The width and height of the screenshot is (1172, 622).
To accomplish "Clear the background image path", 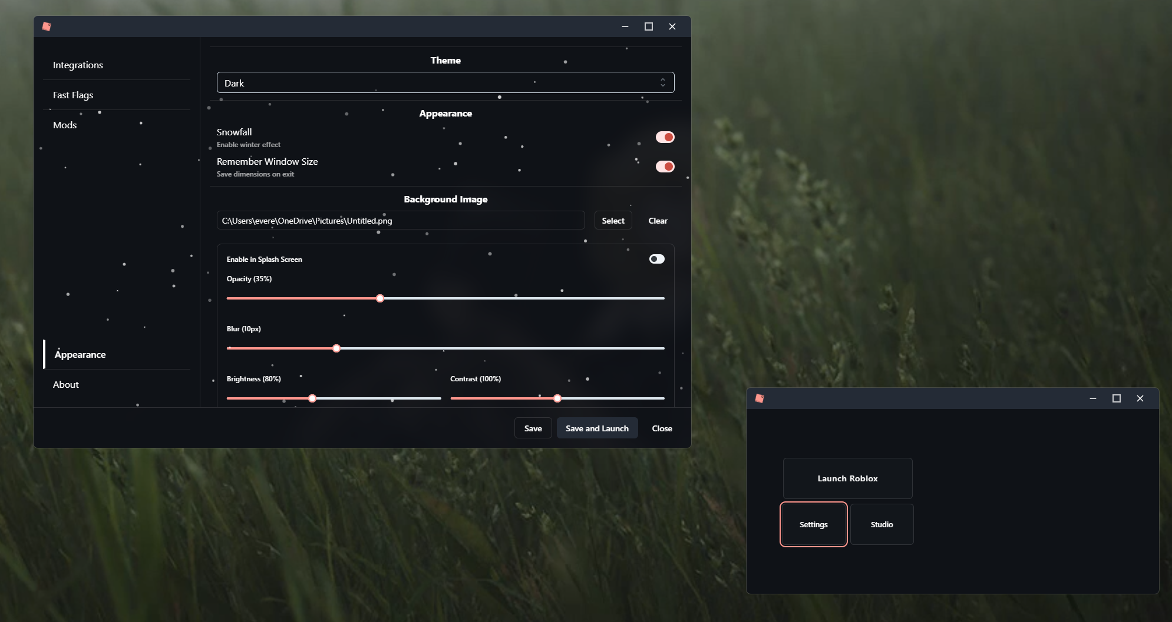I will [x=658, y=221].
